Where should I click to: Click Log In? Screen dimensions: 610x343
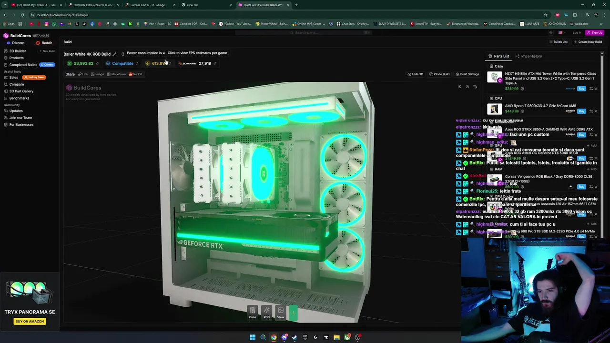[577, 33]
